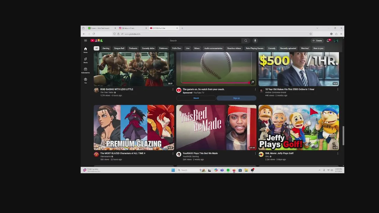Start voice search with the microphone icon
The width and height of the screenshot is (379, 213).
pyautogui.click(x=255, y=41)
